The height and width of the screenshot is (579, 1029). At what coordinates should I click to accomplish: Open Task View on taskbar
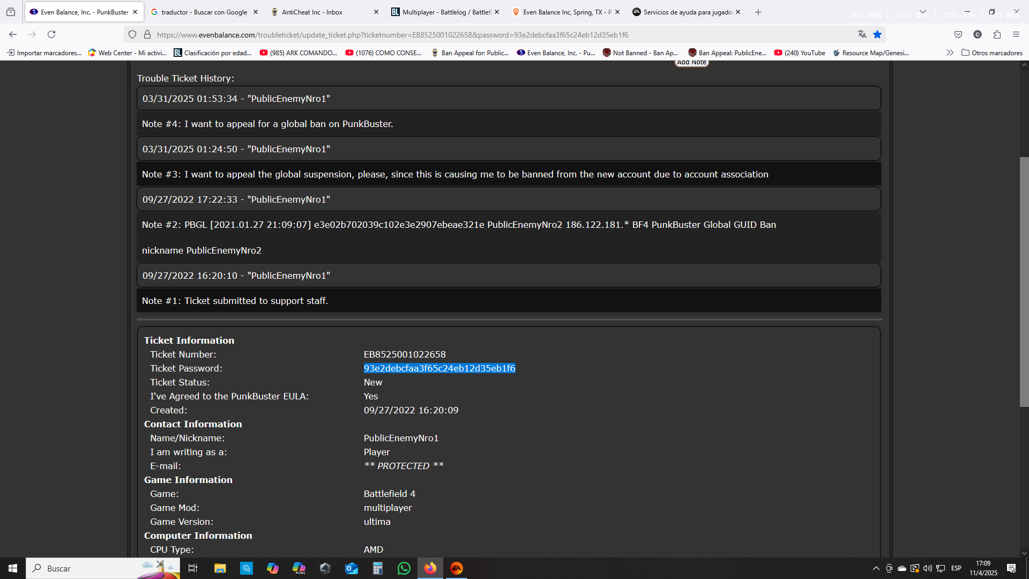pyautogui.click(x=193, y=568)
